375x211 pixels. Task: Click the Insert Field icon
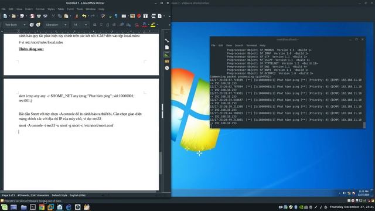pyautogui.click(x=160, y=16)
